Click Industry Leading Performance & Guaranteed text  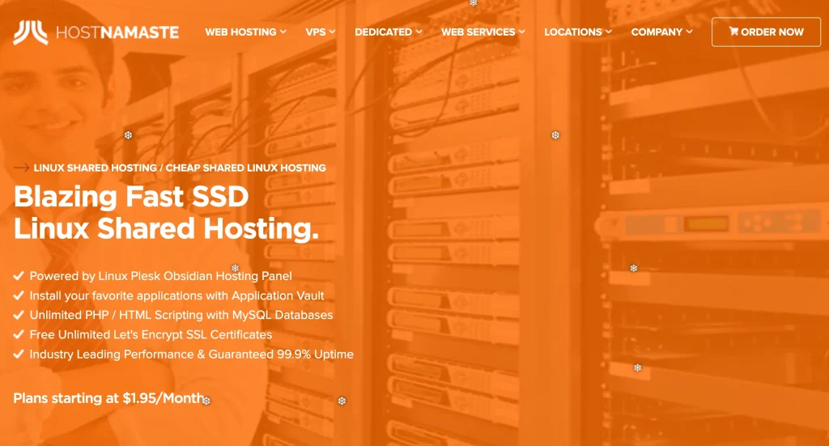click(191, 354)
